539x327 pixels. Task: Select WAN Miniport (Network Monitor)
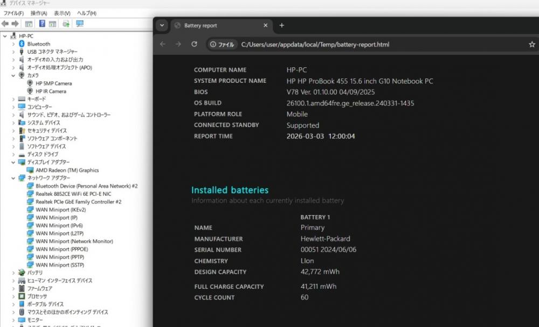[74, 241]
